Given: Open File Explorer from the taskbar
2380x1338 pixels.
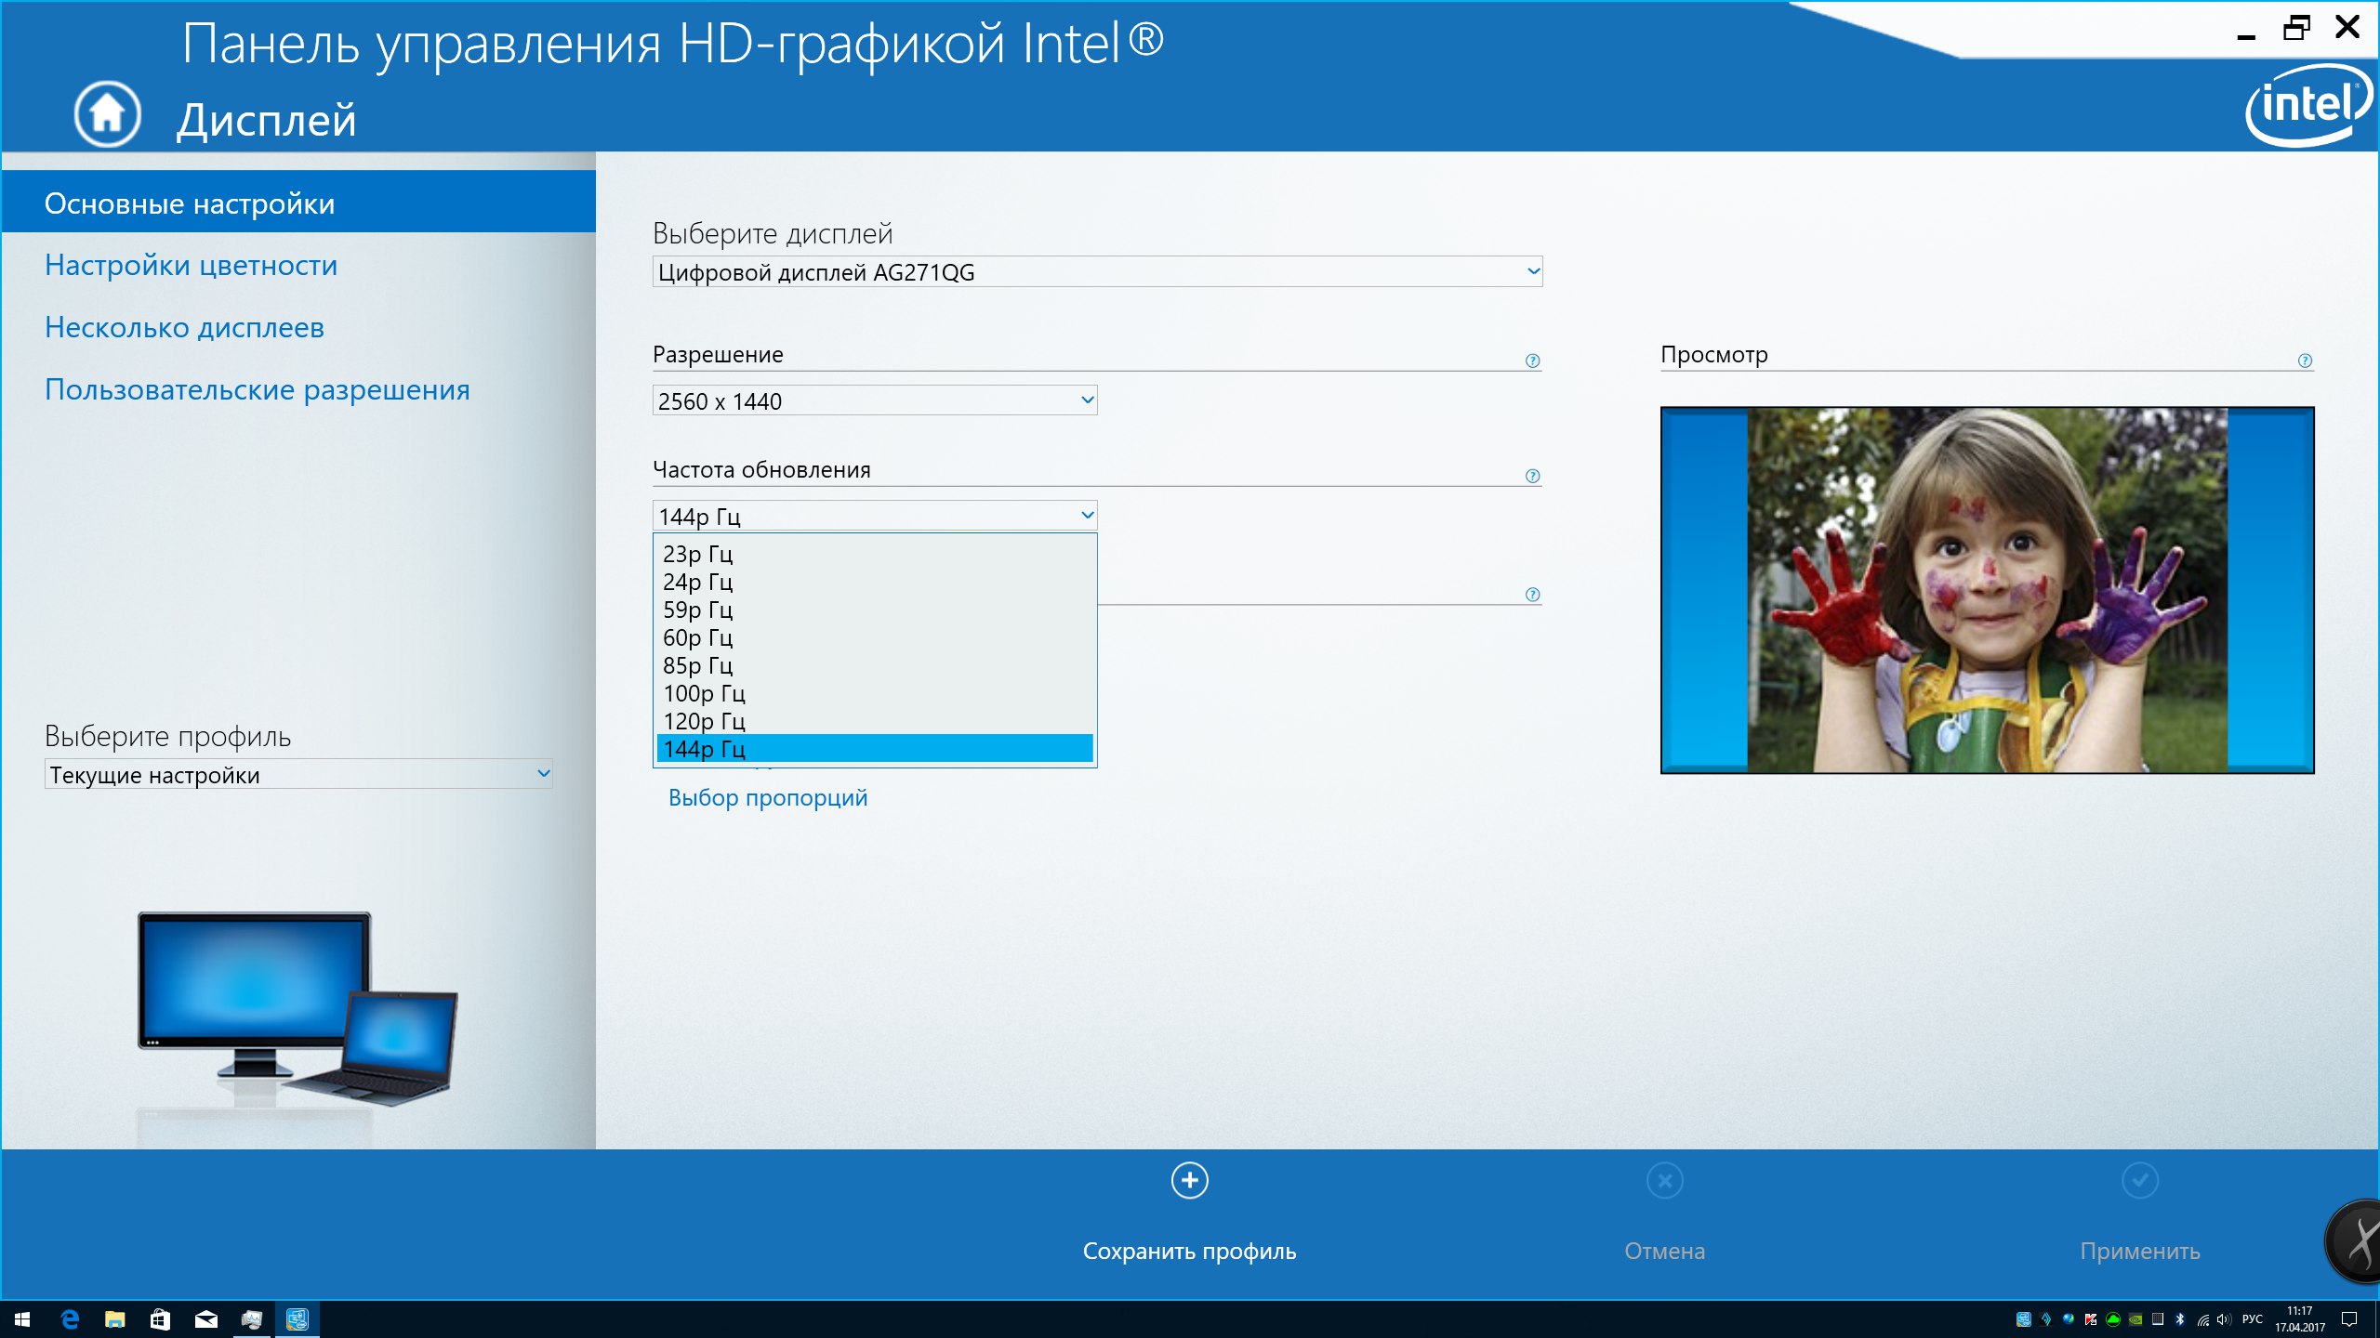Looking at the screenshot, I should pos(115,1318).
